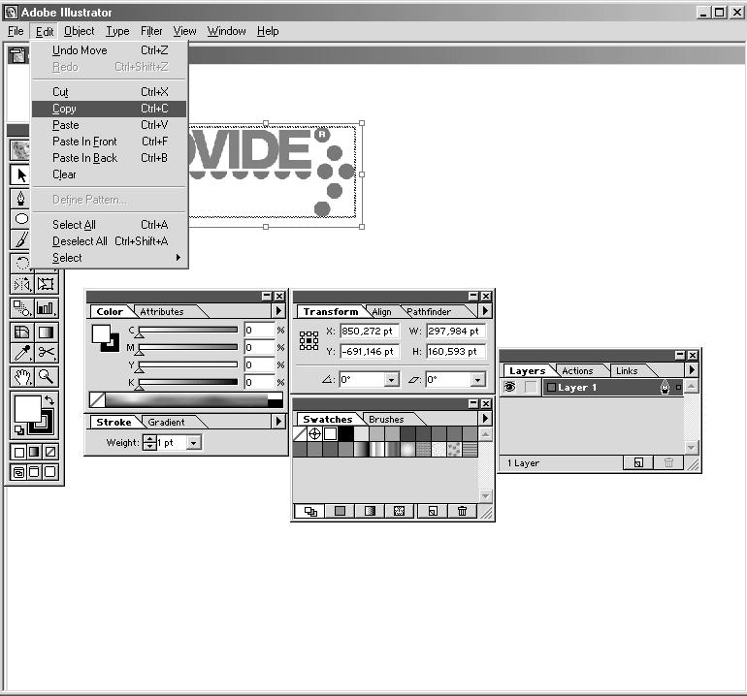
Task: Click the stroke Weight stepper arrows
Action: pyautogui.click(x=149, y=443)
